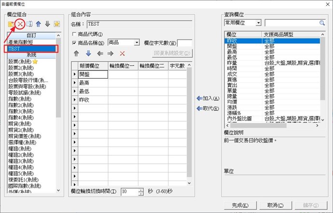
Task: Select 漲幅% row in query field list
Action: pyautogui.click(x=272, y=113)
